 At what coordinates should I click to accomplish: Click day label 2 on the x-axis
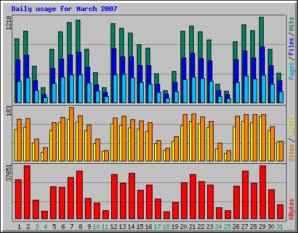point(28,227)
